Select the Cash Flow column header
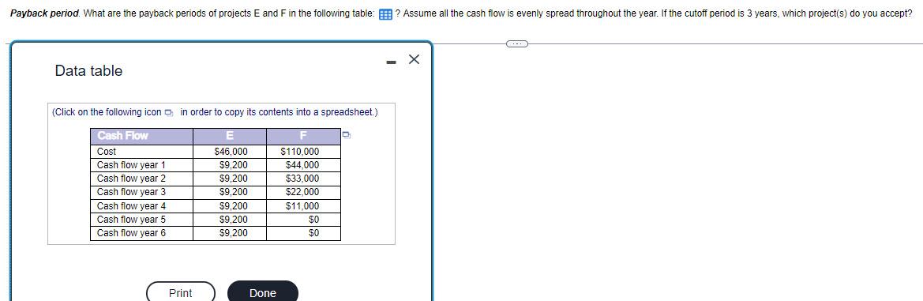Screen dimensions: 923x301 click(x=142, y=136)
